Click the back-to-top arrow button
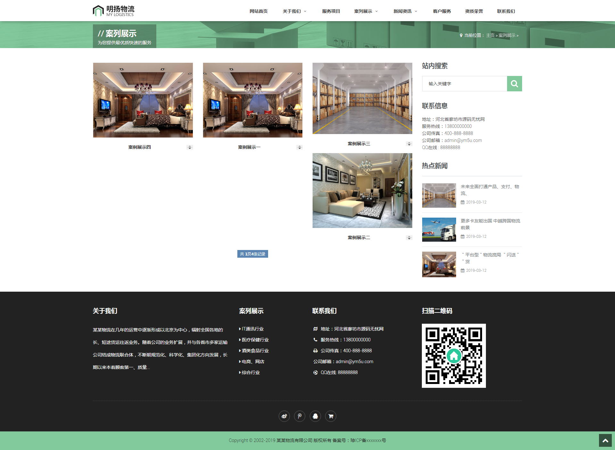The width and height of the screenshot is (615, 450). click(605, 440)
